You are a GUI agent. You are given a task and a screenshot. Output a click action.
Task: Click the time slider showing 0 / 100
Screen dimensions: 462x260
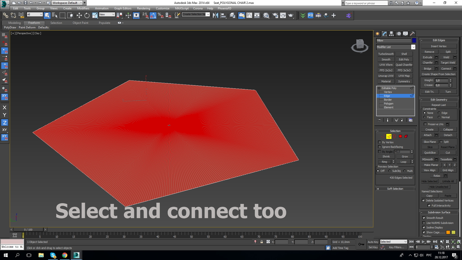point(28,230)
